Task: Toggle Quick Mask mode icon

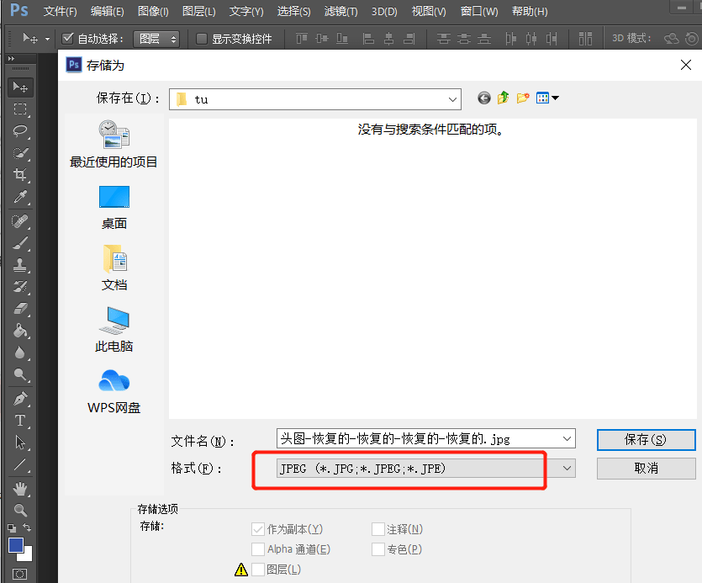Action: (x=20, y=574)
